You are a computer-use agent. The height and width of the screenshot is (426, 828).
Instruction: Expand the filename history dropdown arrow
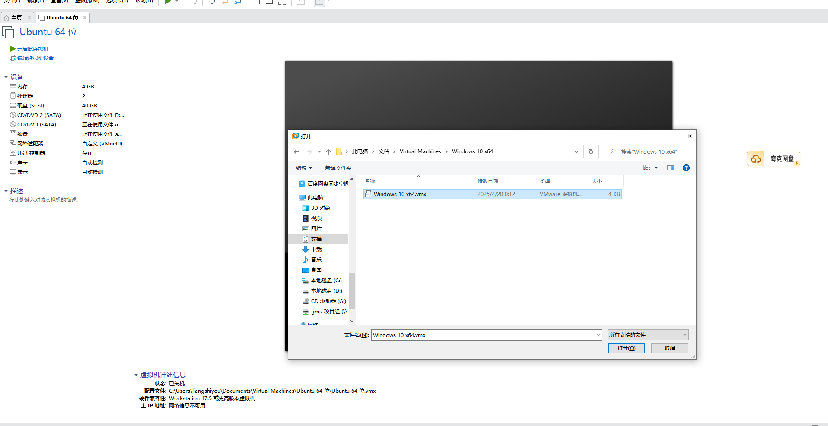click(x=599, y=335)
